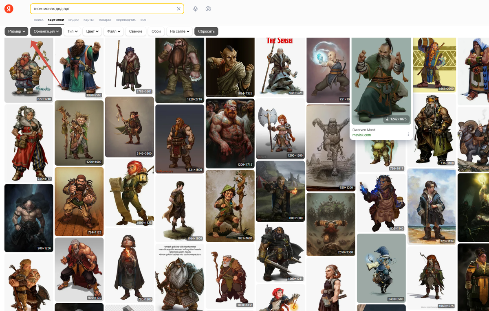The height and width of the screenshot is (311, 489).
Task: Open three-dot menu on Dwarven Monk card
Action: 408,134
